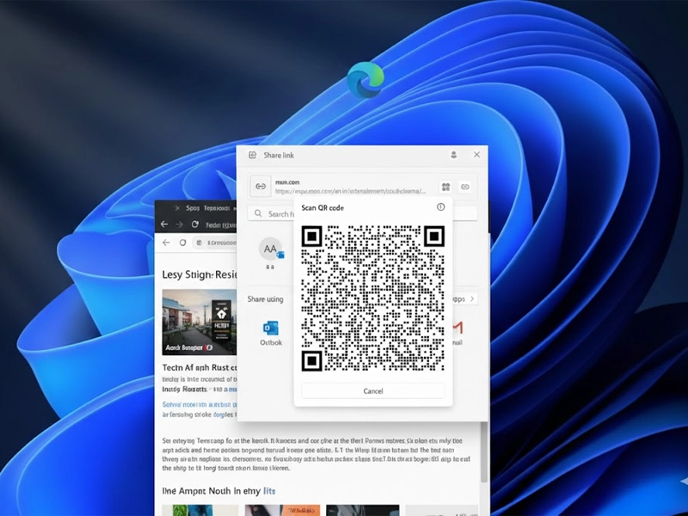
Task: Click the QR code grid icon in Share link
Action: [445, 187]
